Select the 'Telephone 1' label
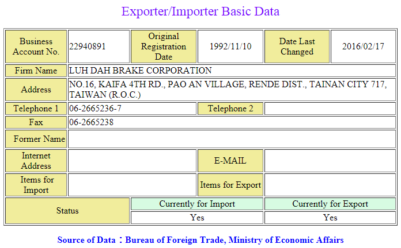 pos(36,108)
